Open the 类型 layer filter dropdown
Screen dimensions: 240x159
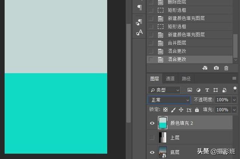(x=164, y=90)
